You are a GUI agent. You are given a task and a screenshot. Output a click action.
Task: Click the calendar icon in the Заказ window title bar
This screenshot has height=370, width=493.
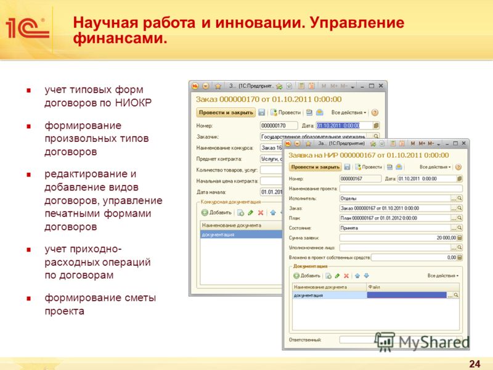tap(311, 86)
